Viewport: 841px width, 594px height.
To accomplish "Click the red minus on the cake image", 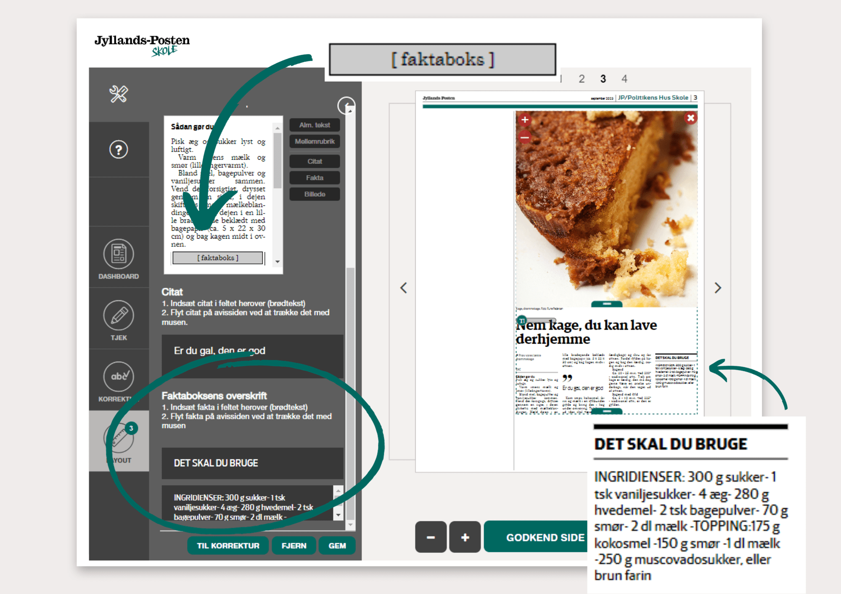I will [525, 137].
